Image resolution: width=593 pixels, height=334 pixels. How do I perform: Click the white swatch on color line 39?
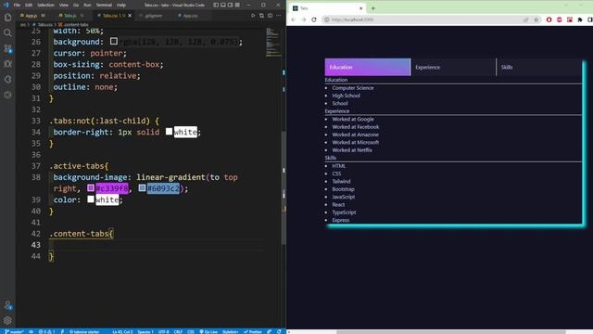click(91, 199)
